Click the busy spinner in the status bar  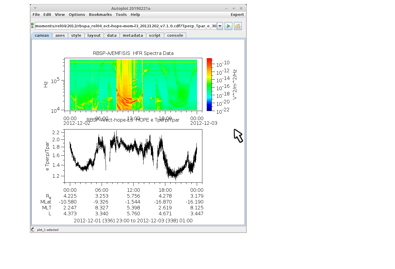click(33, 230)
